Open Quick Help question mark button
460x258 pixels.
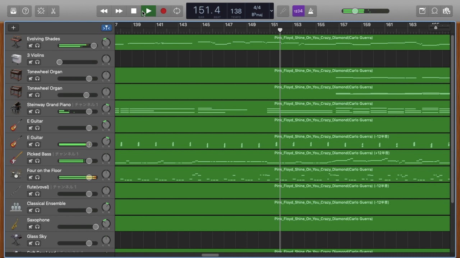[26, 11]
